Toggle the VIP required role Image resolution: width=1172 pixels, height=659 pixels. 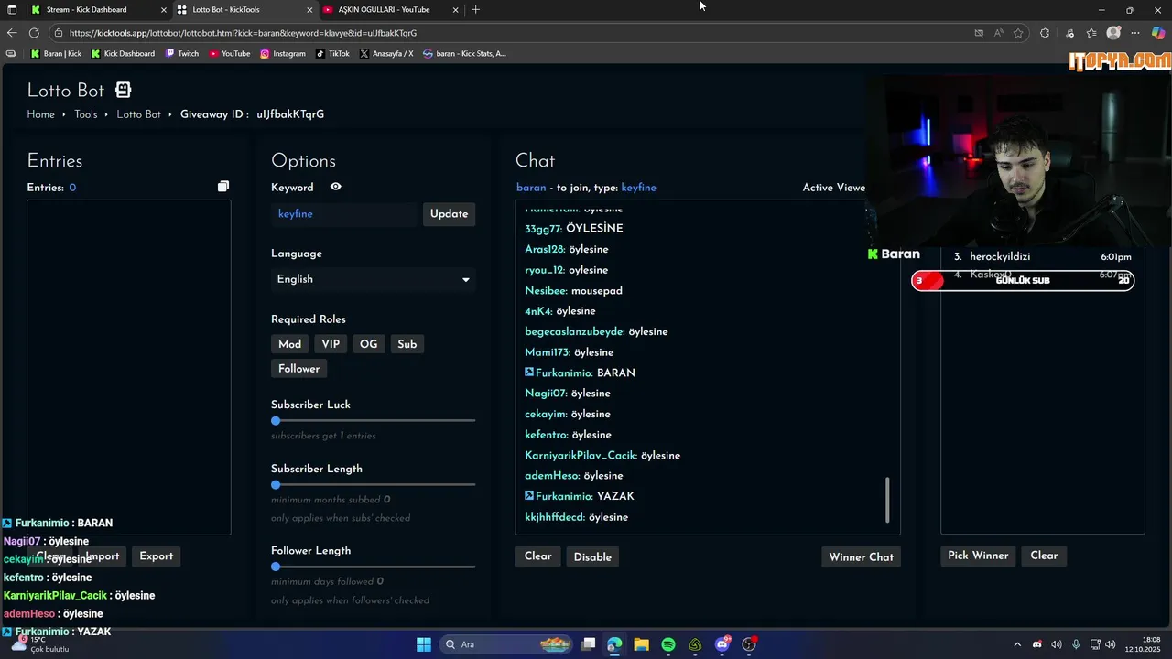pos(331,344)
